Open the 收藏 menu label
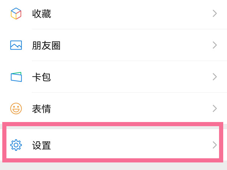The width and height of the screenshot is (227, 170). (42, 14)
